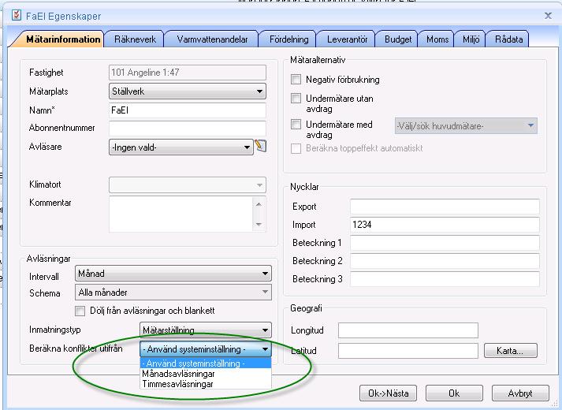Click inside the Kommentar text area
Screen dimensions: 562x410
[x=181, y=214]
